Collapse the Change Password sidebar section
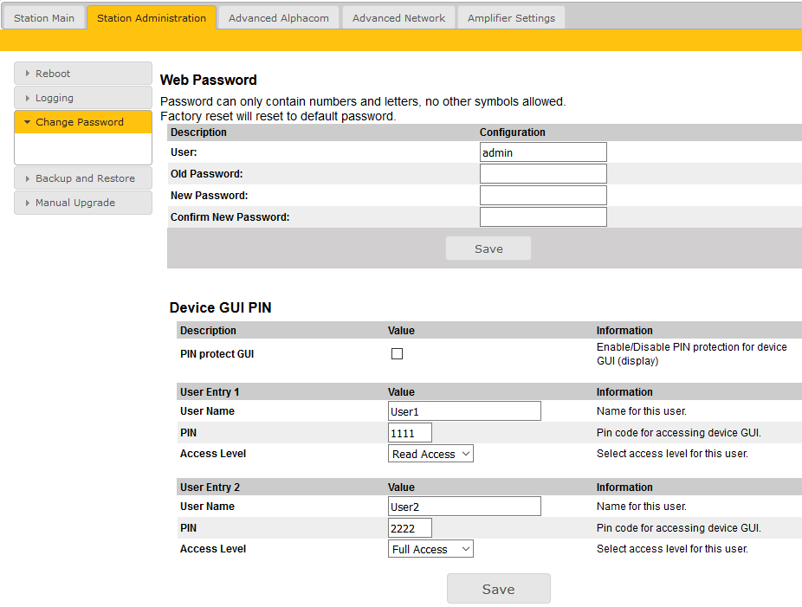The height and width of the screenshot is (607, 802). pos(83,122)
